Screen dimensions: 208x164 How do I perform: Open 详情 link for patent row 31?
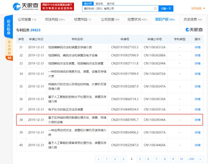point(197,47)
